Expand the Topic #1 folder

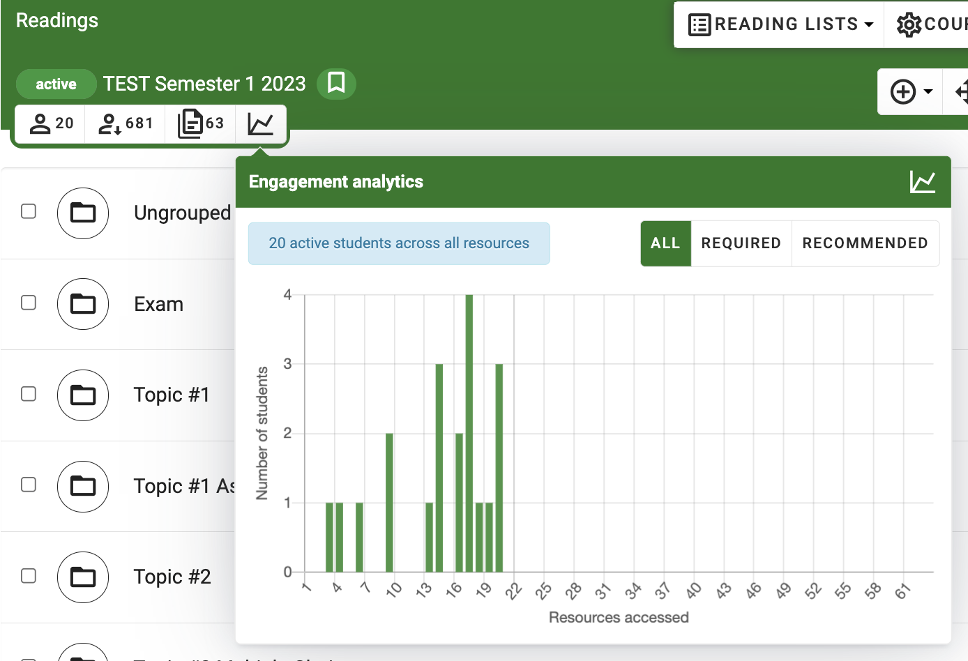(82, 395)
